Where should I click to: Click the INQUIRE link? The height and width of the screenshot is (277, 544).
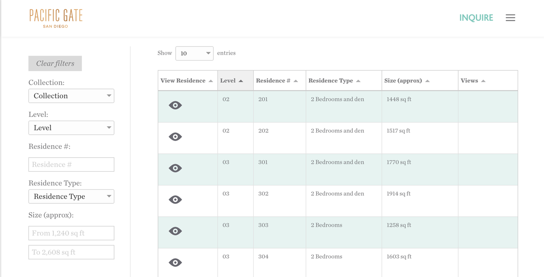[476, 18]
